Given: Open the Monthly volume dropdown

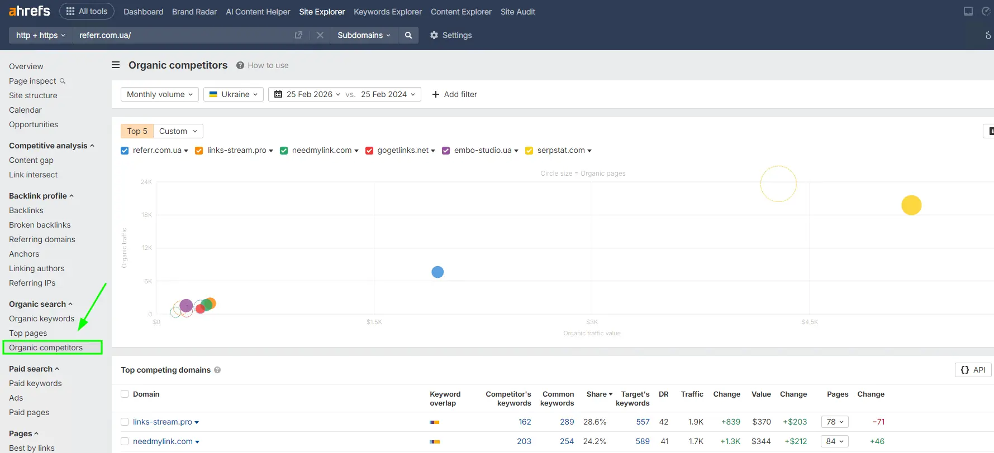Looking at the screenshot, I should (x=160, y=94).
